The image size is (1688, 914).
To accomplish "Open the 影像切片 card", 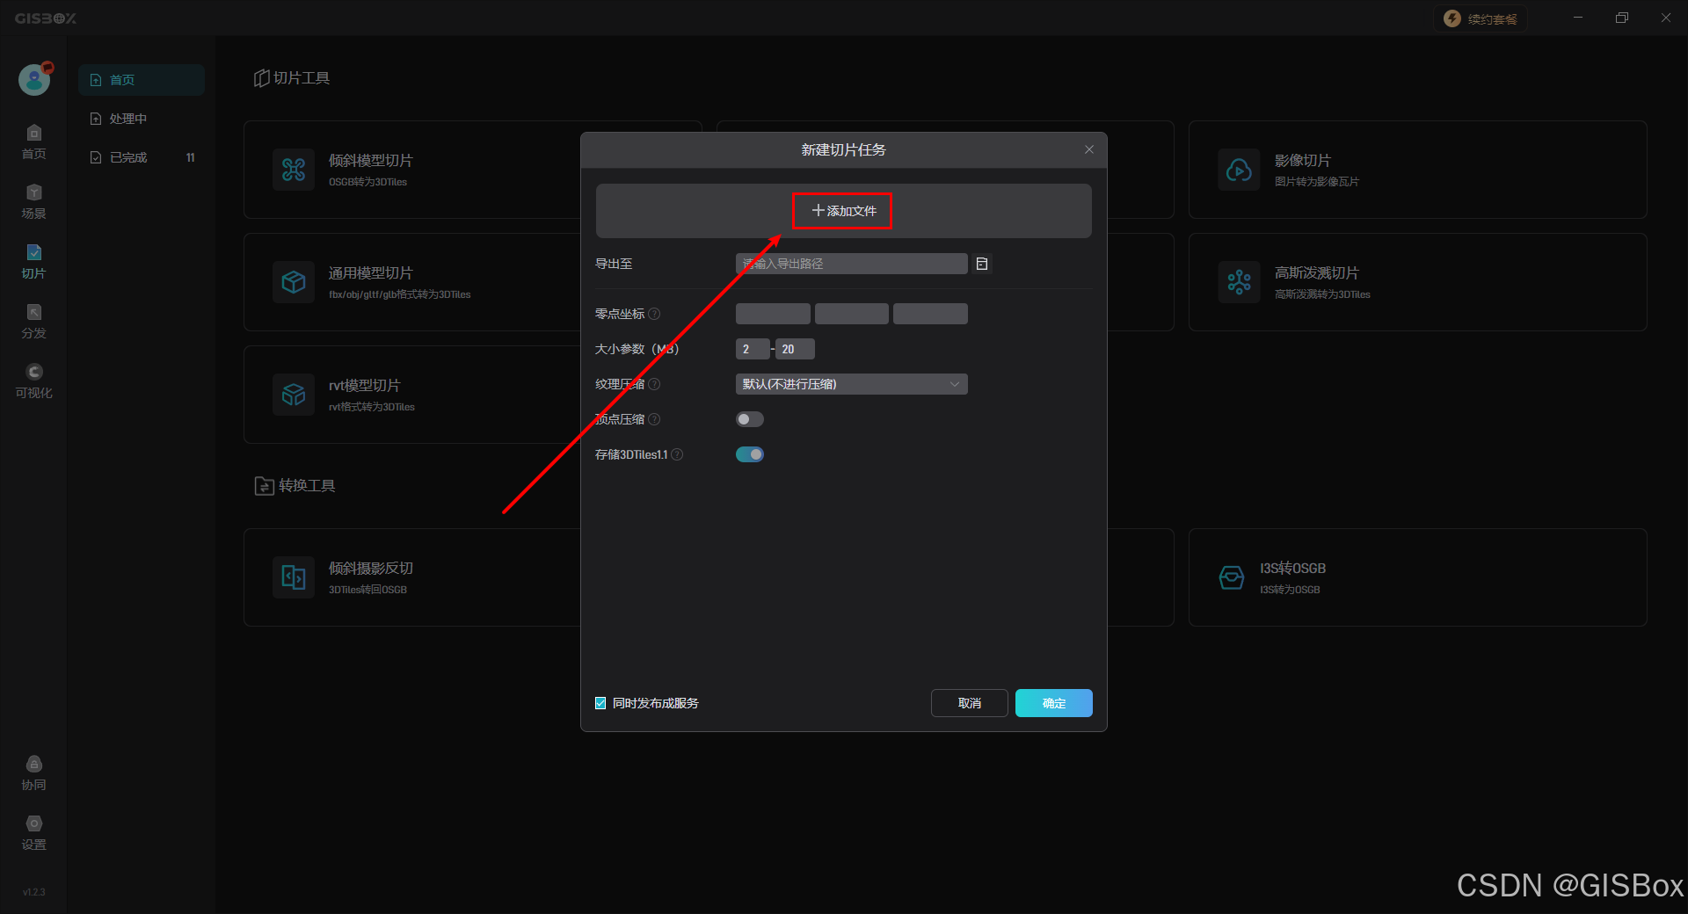I will tap(1417, 170).
